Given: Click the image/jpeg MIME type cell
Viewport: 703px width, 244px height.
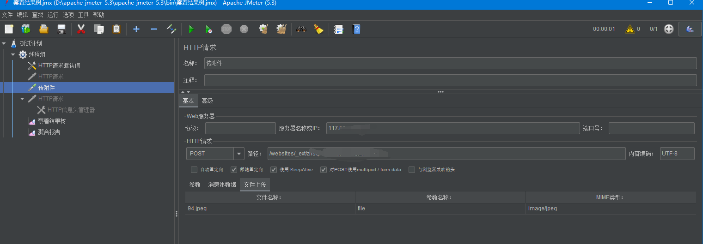Looking at the screenshot, I should 611,208.
